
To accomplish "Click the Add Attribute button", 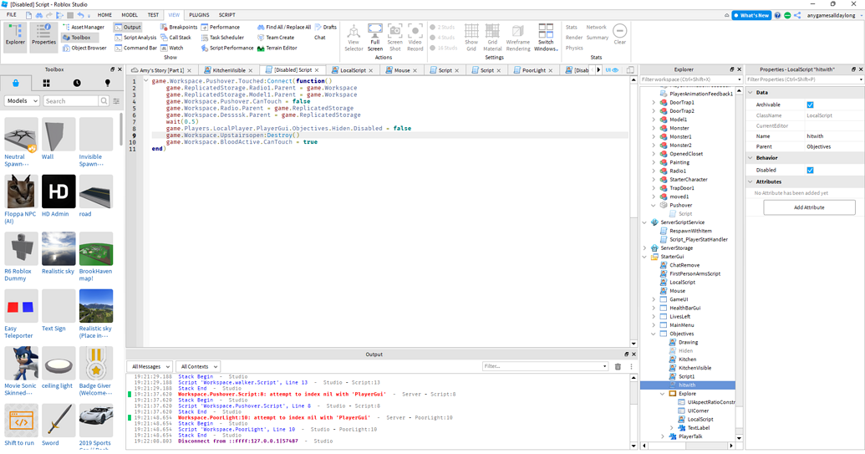I will (x=808, y=207).
